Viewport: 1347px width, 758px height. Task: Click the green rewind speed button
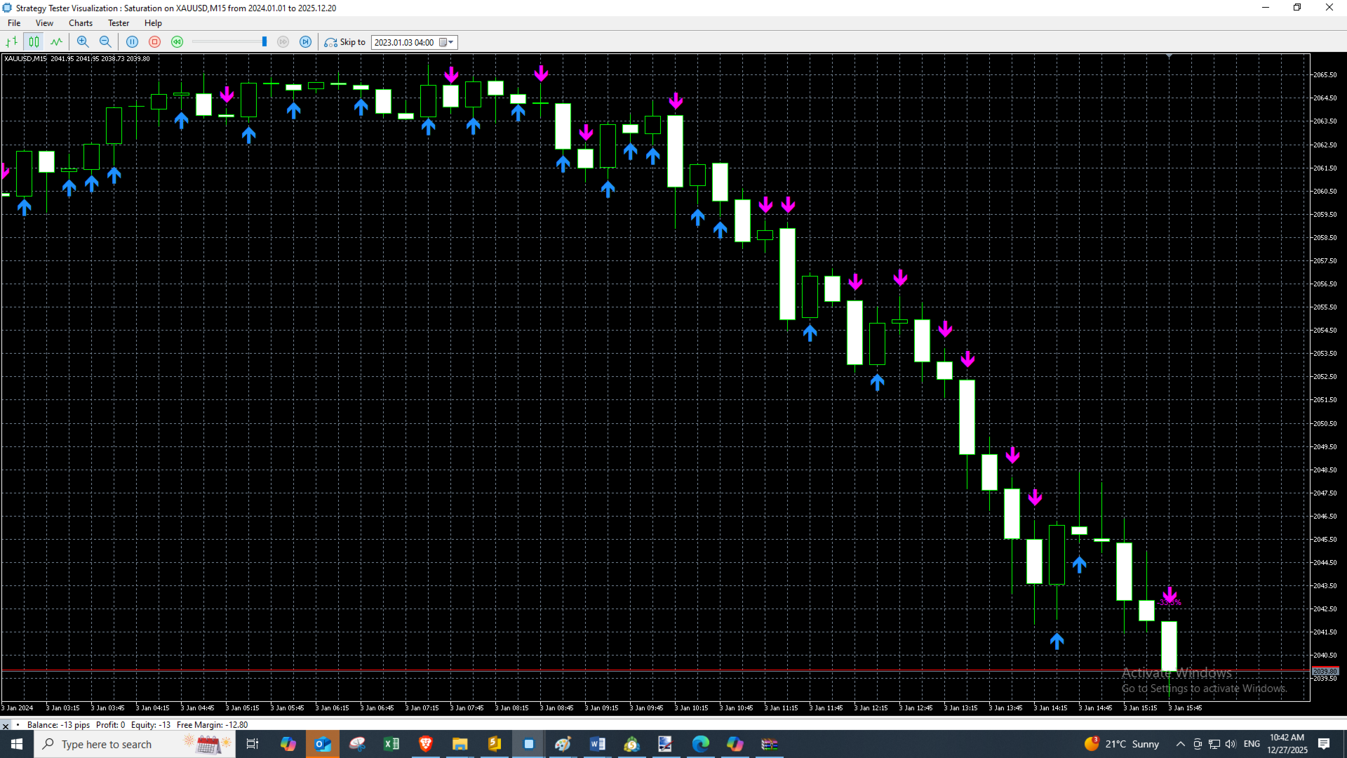[177, 42]
